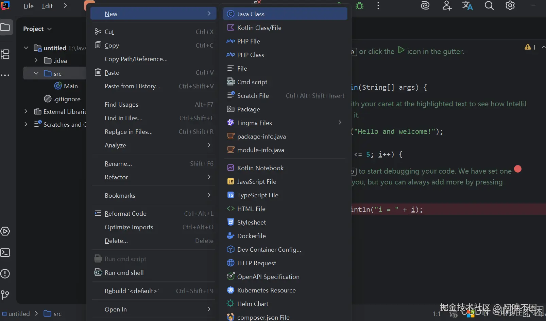Create a new PHP File
Screen dimensions: 546x321
[285, 41]
